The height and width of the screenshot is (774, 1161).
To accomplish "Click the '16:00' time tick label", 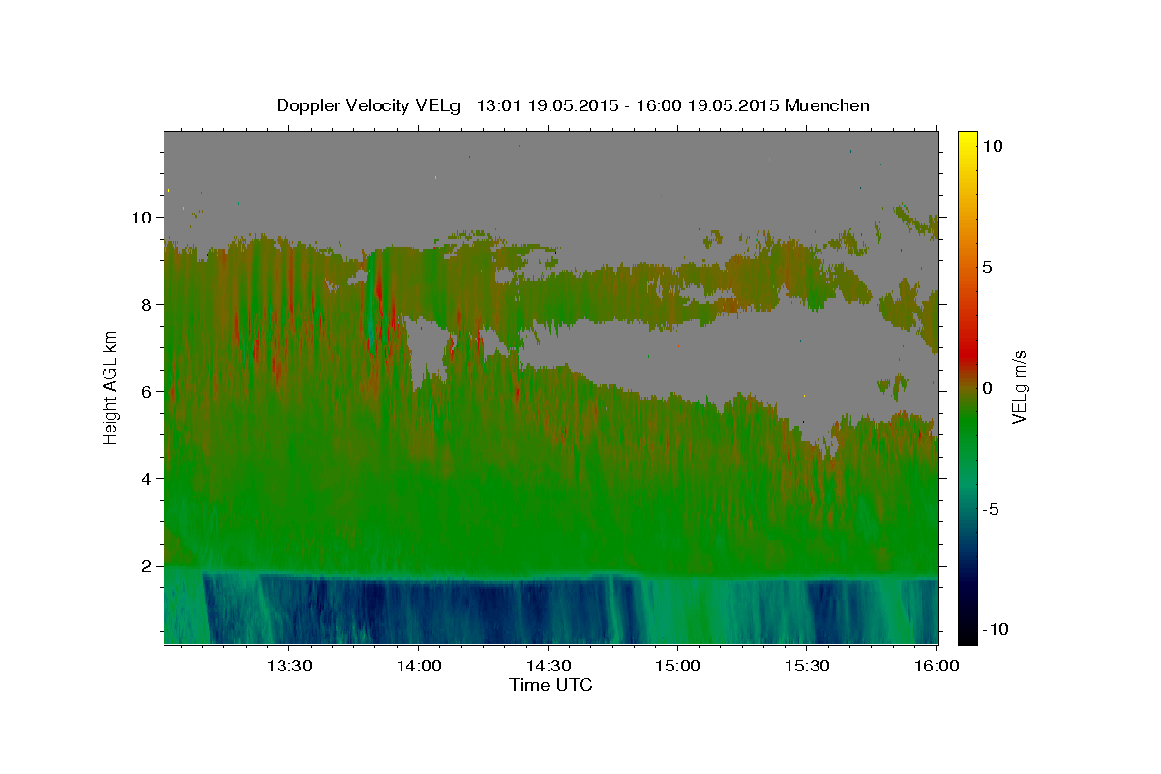I will (936, 666).
